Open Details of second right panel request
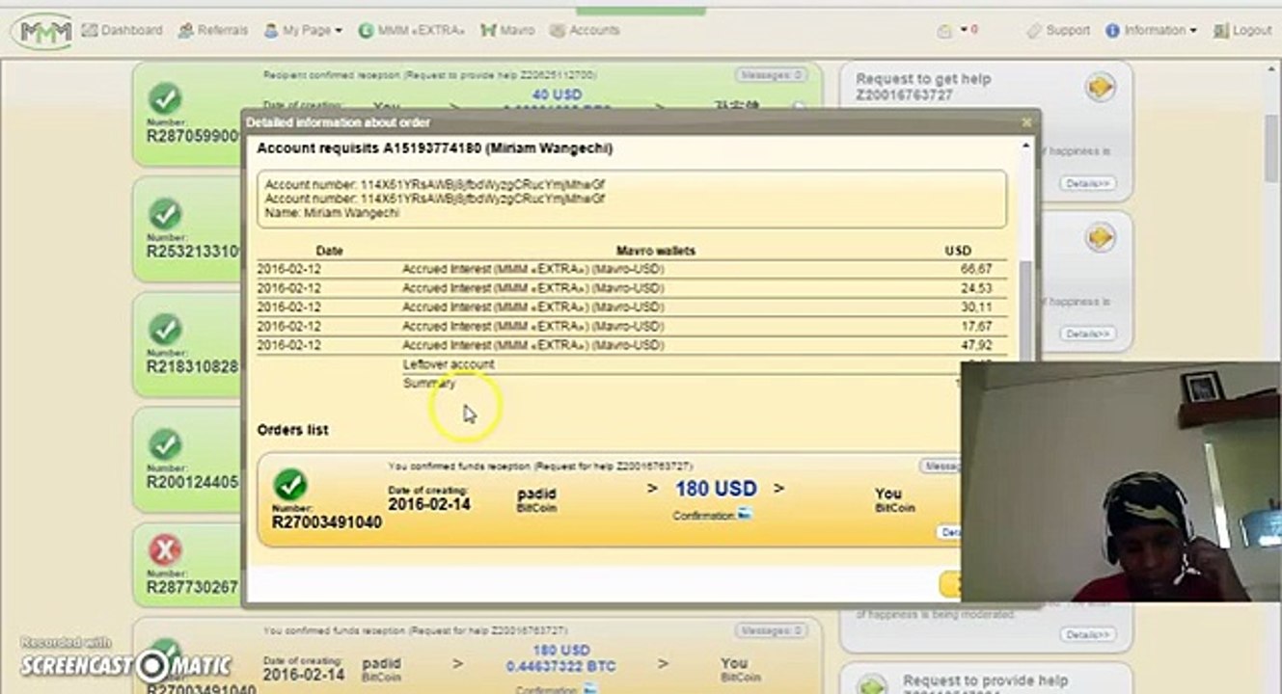The height and width of the screenshot is (694, 1282). click(1087, 334)
